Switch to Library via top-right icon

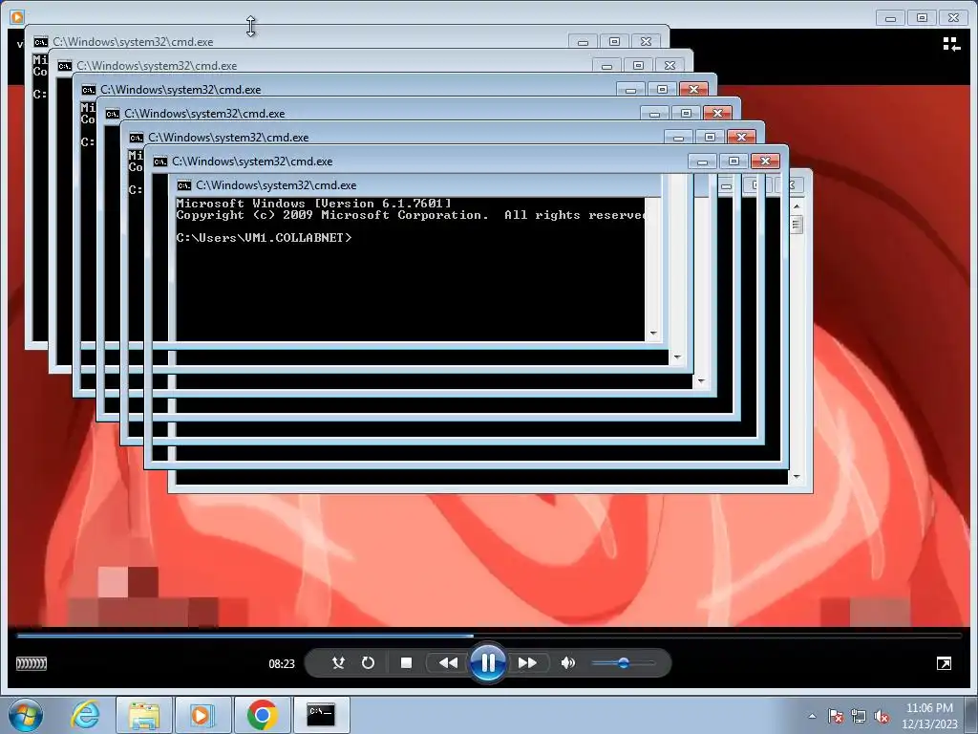tap(951, 44)
